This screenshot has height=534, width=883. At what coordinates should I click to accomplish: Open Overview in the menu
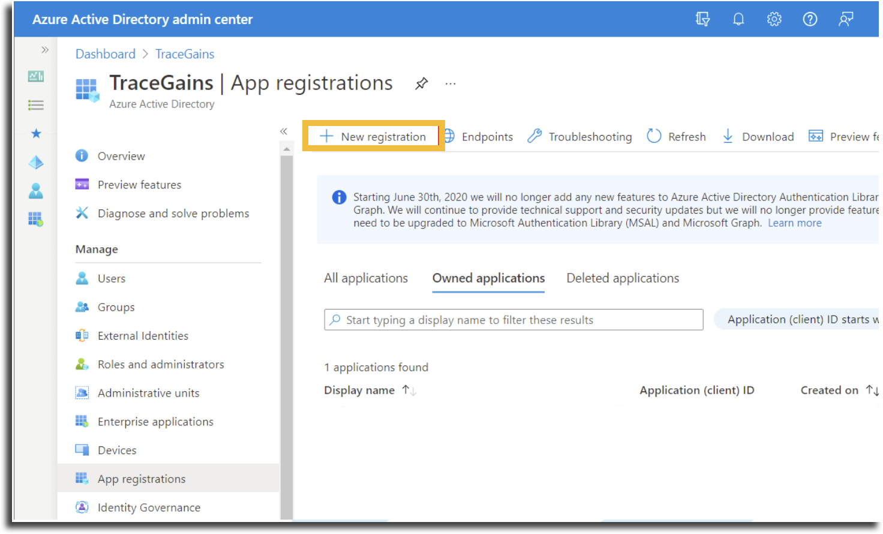click(x=110, y=156)
